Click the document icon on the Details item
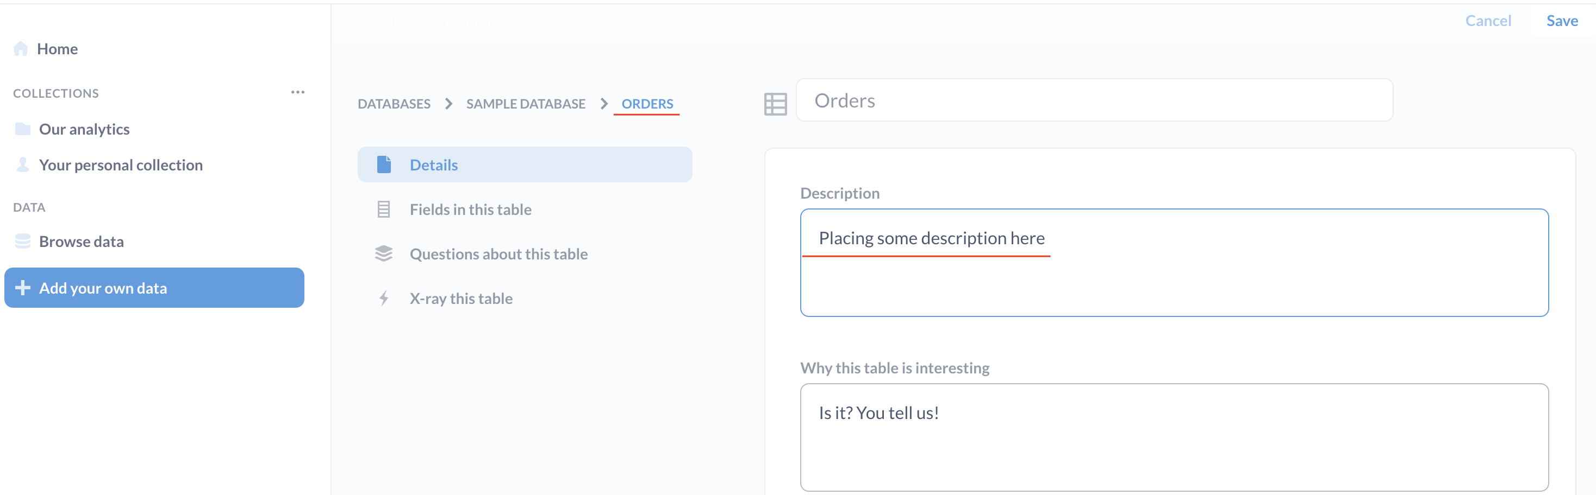The image size is (1596, 495). click(384, 164)
